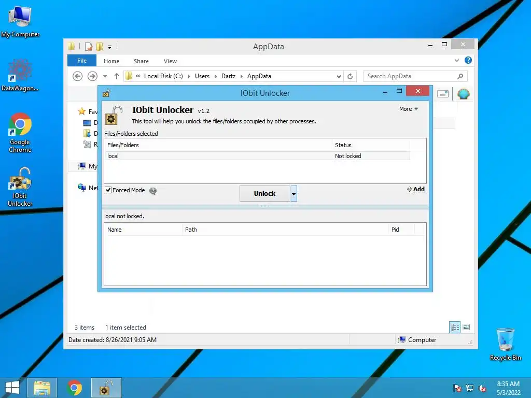This screenshot has height=398, width=531.
Task: Click the Network icon in navigation pane
Action: tap(81, 188)
